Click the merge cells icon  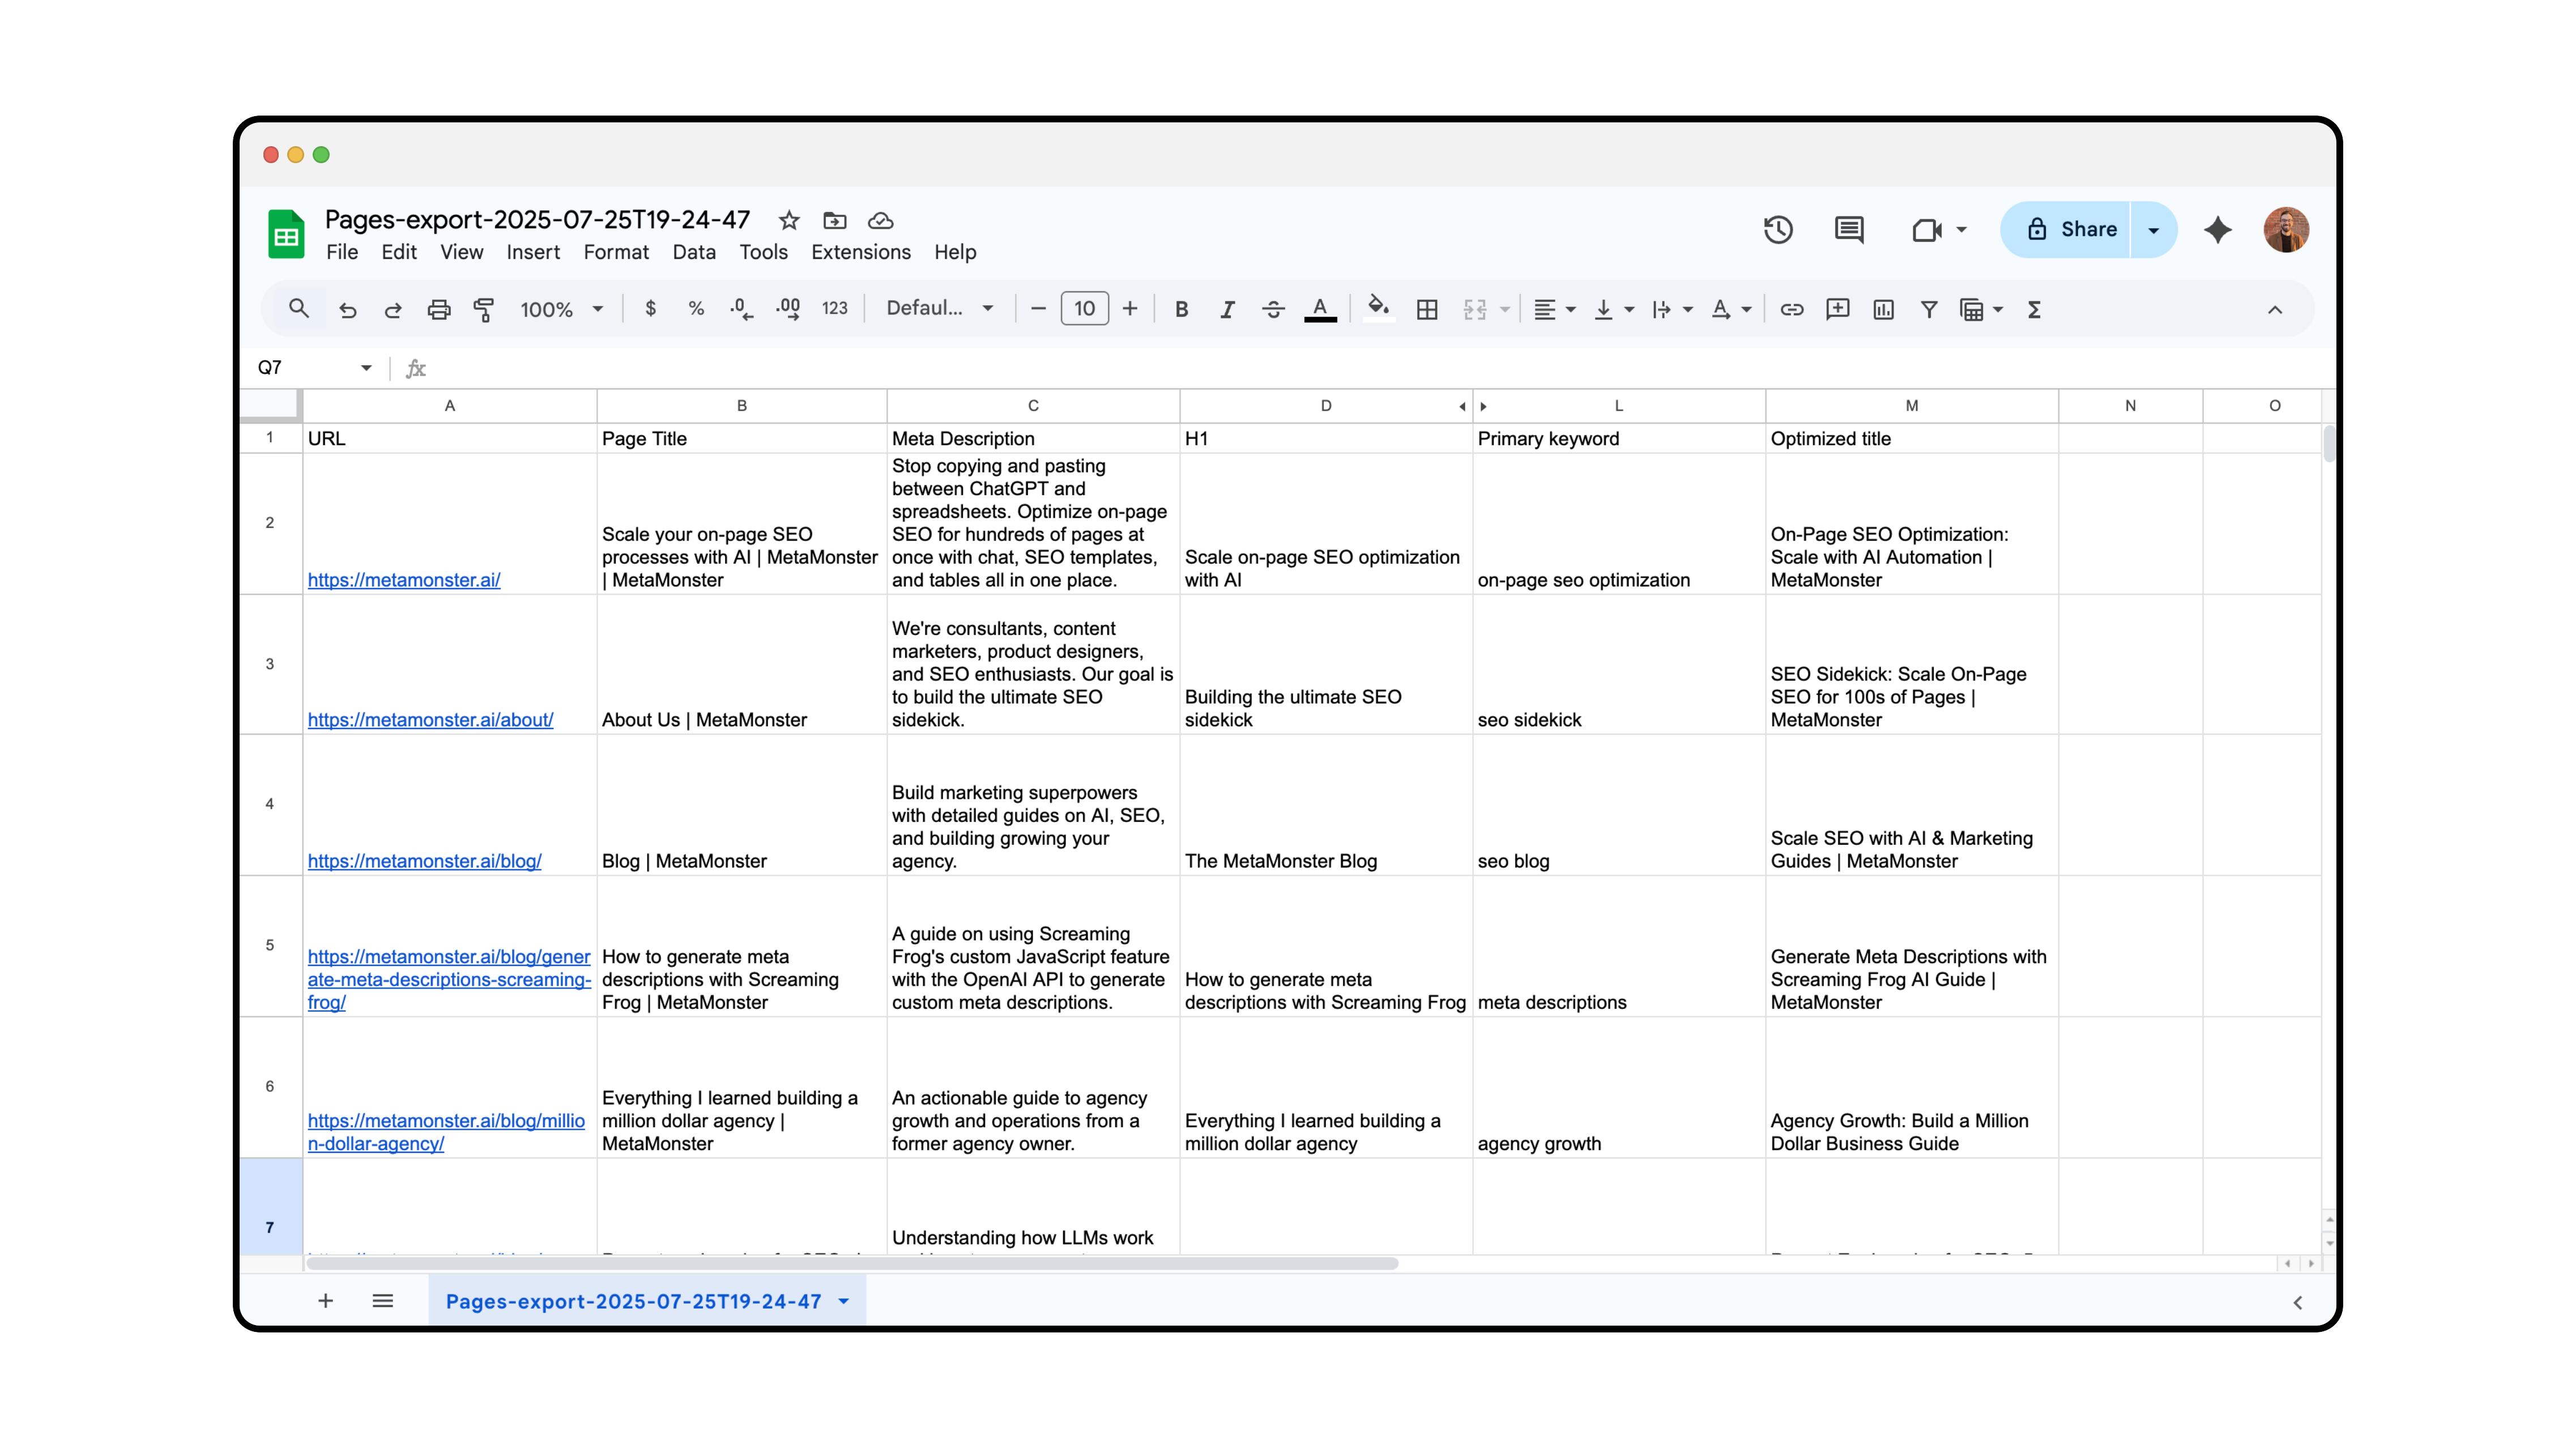[x=1474, y=310]
